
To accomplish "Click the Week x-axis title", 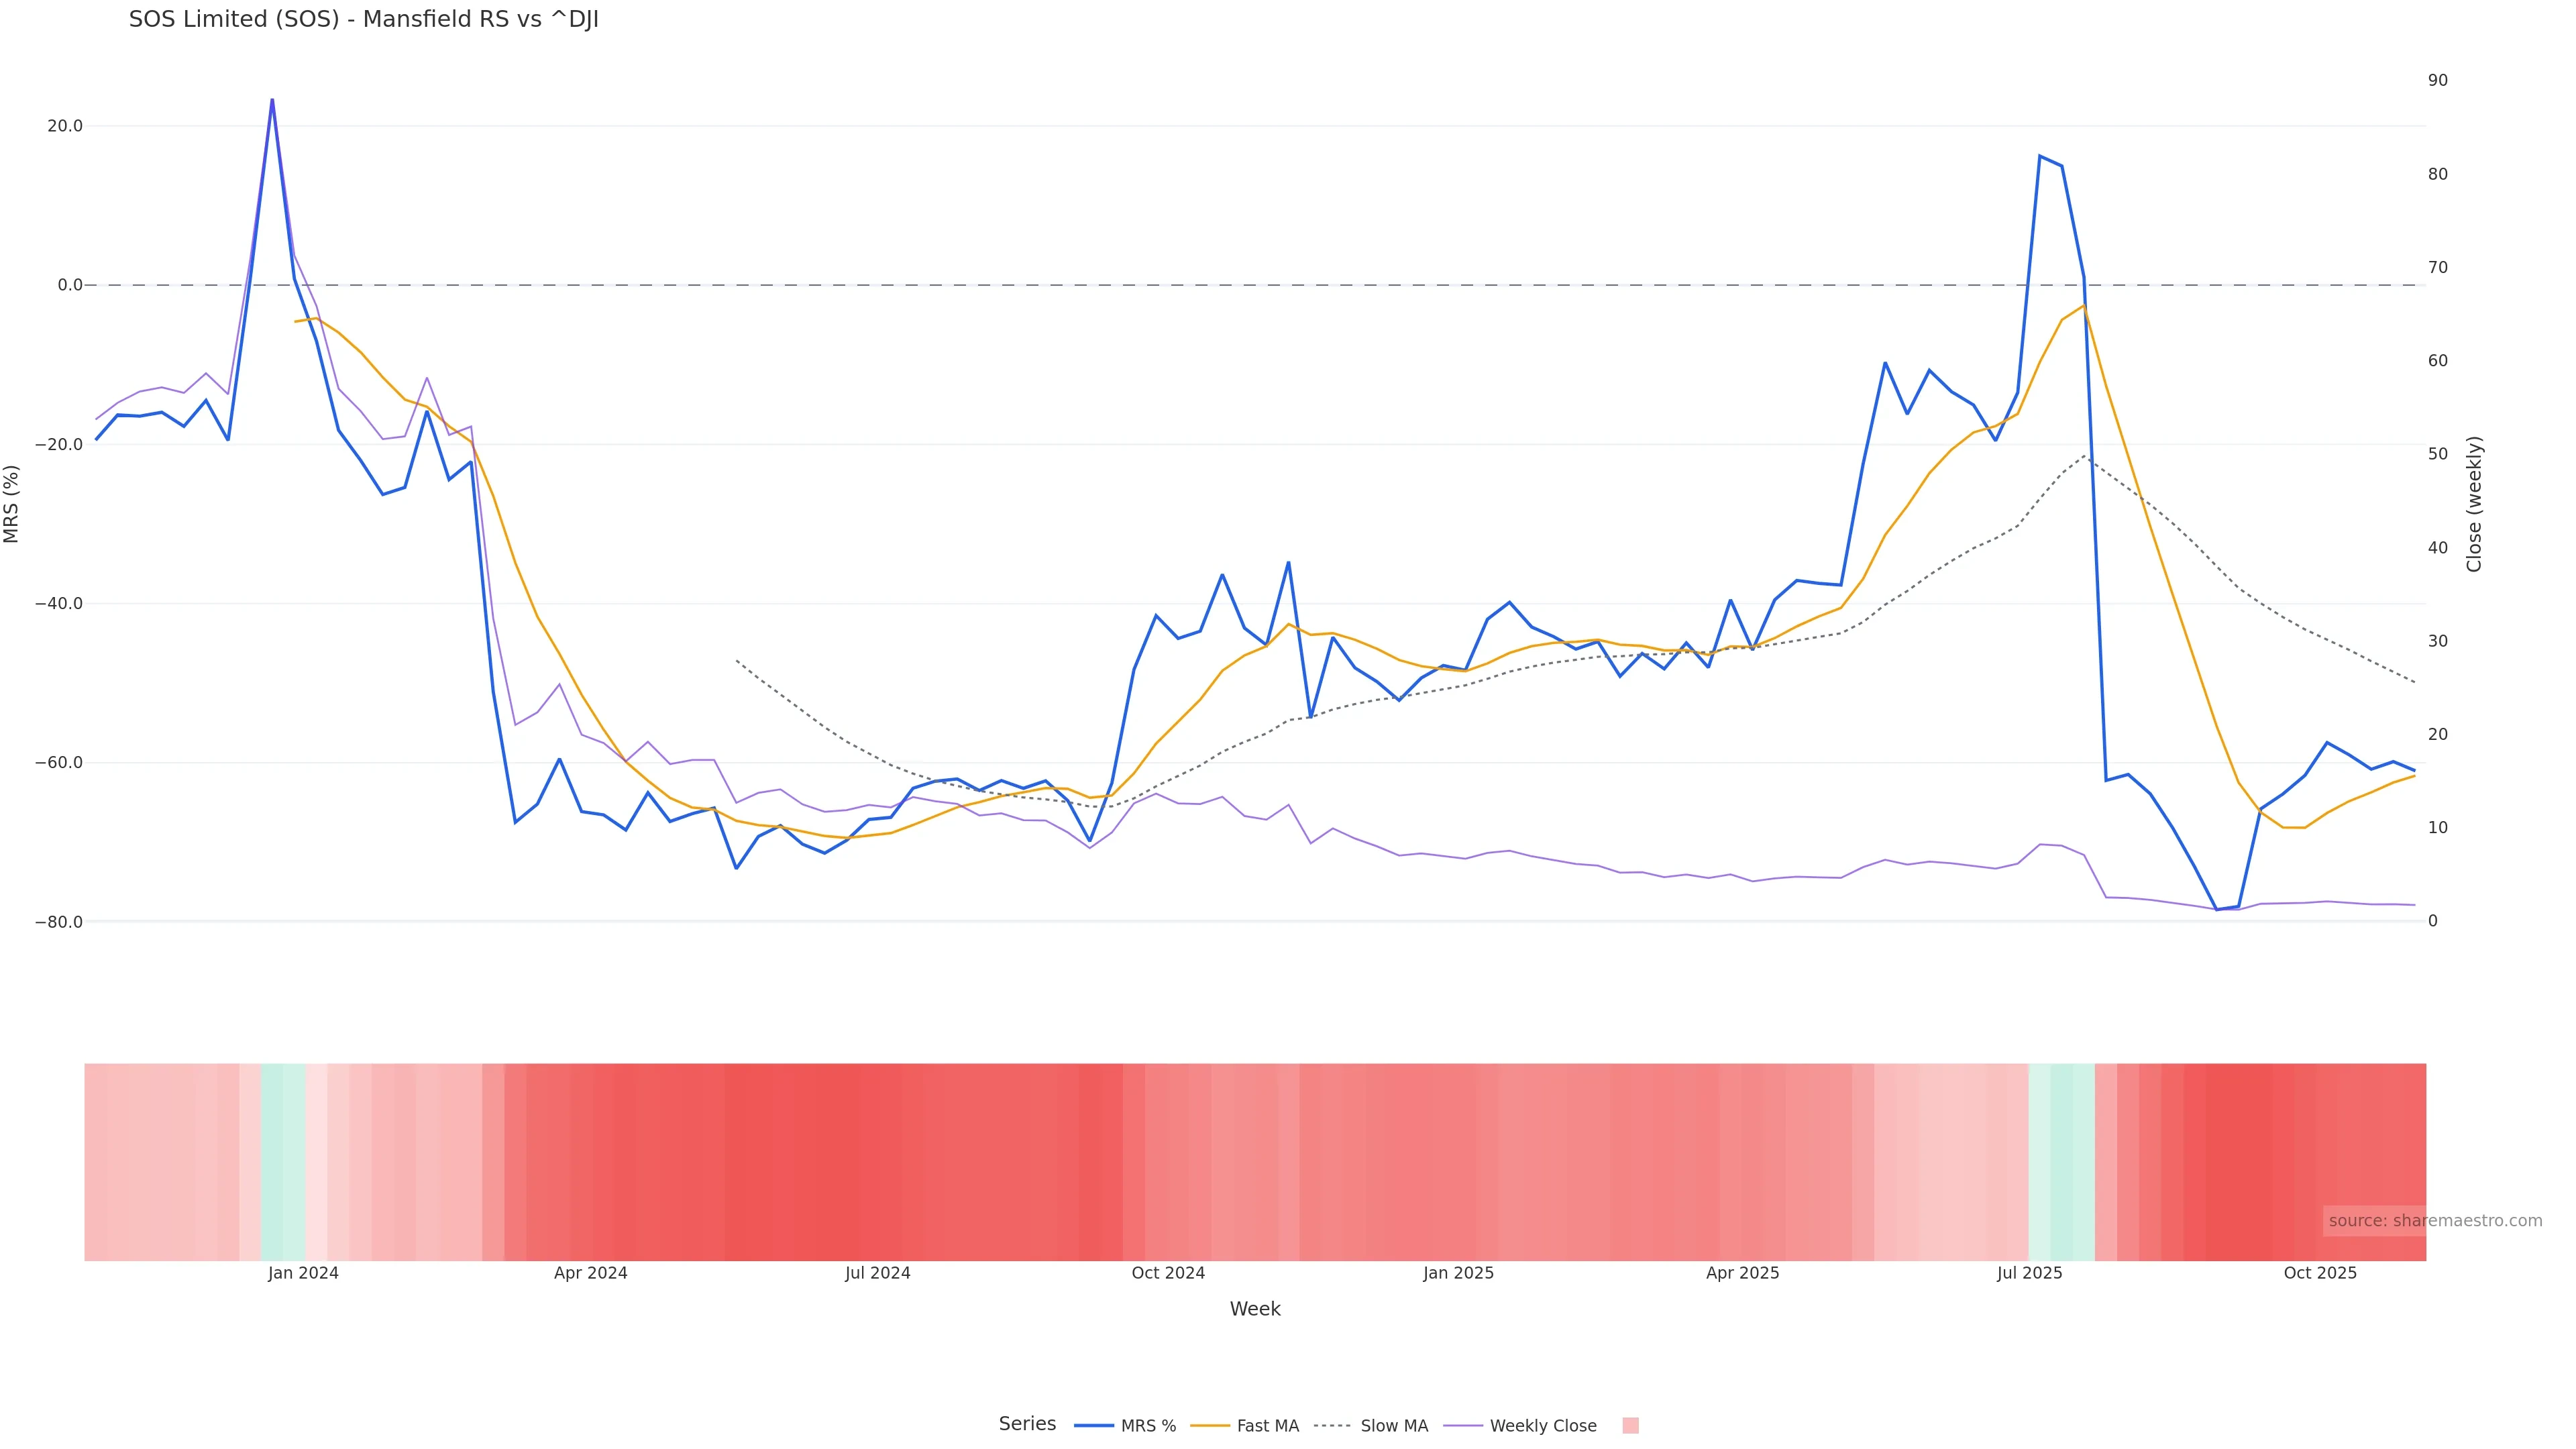I will tap(1255, 1309).
